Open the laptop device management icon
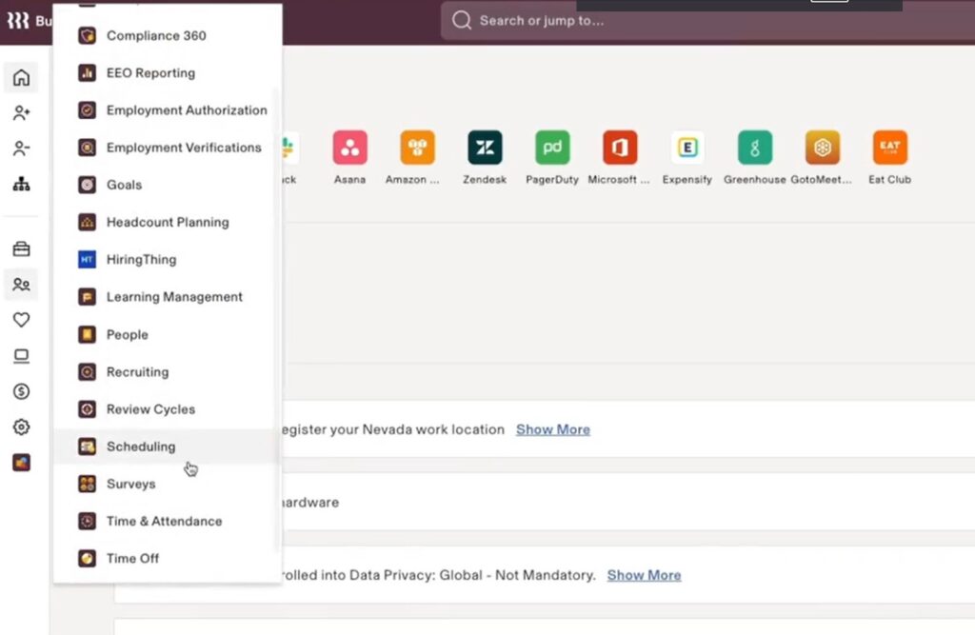975x635 pixels. click(x=21, y=355)
